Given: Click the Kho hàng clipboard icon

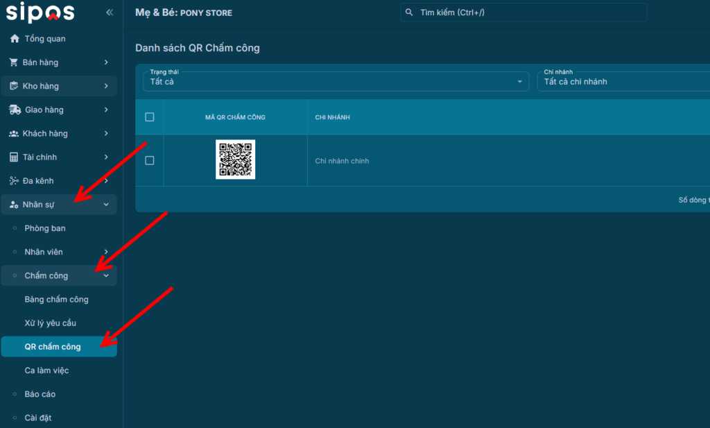Looking at the screenshot, I should pos(14,85).
